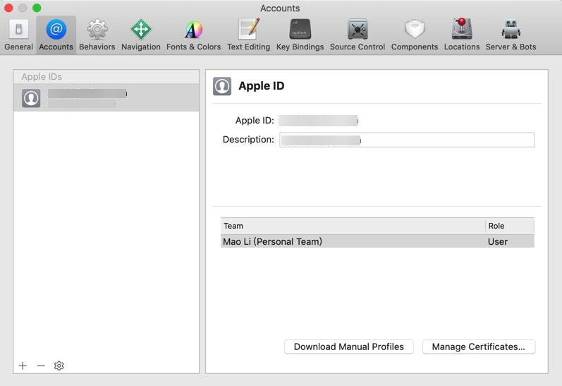Open the Locations preferences pane
The image size is (562, 386).
tap(462, 35)
